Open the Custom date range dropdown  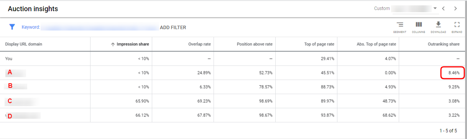pyautogui.click(x=406, y=8)
